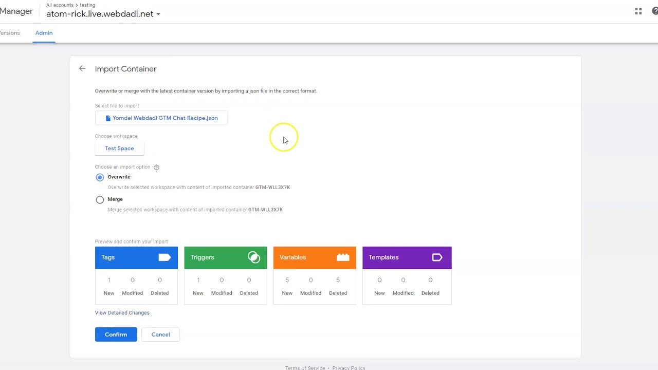
Task: Click the Triggers New count of 1
Action: point(198,280)
